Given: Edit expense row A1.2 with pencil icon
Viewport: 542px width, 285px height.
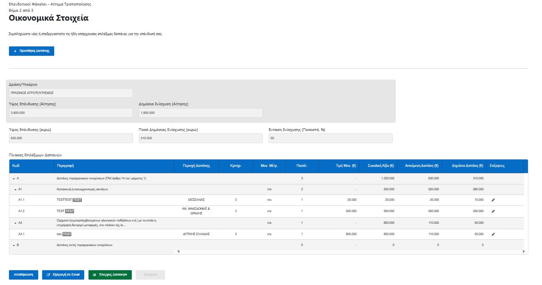Looking at the screenshot, I should click(493, 211).
